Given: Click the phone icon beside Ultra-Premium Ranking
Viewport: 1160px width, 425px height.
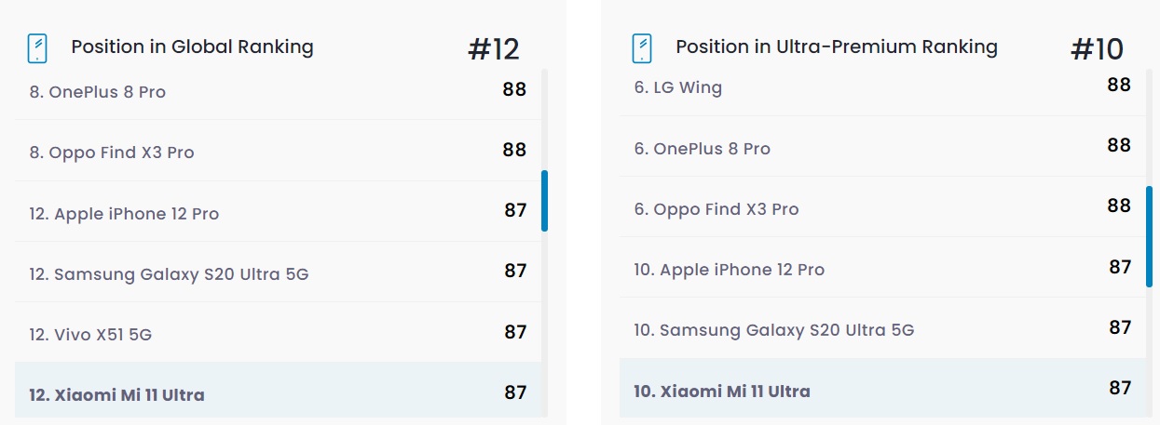Looking at the screenshot, I should (642, 47).
